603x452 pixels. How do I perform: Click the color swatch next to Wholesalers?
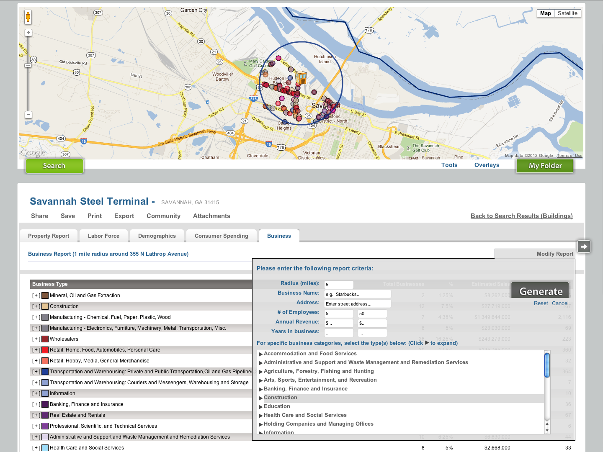(x=45, y=339)
